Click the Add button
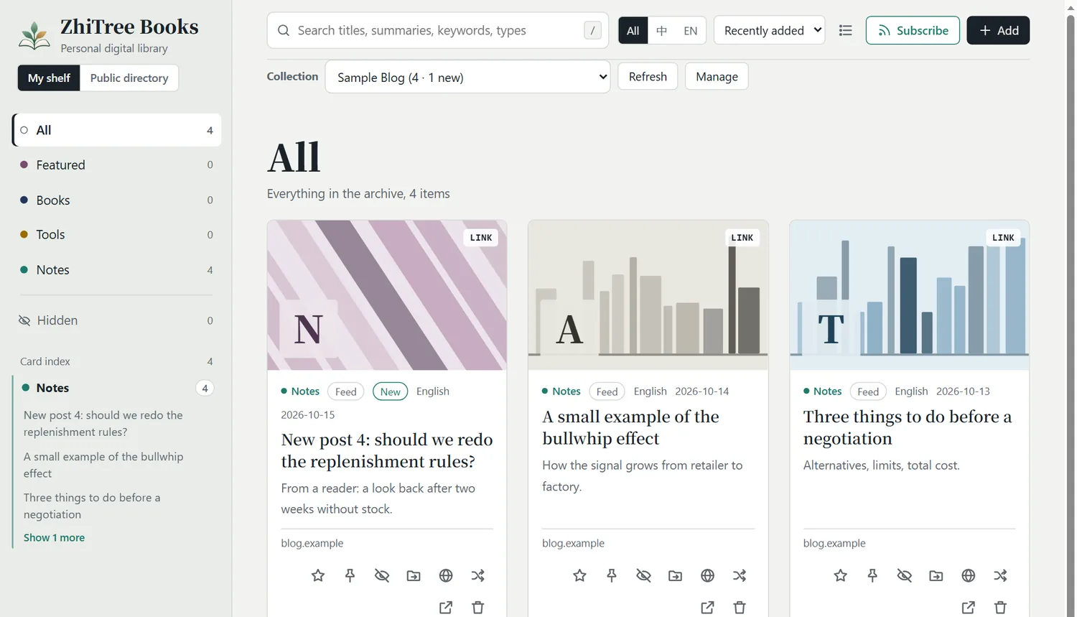Image resolution: width=1077 pixels, height=617 pixels. 998,30
